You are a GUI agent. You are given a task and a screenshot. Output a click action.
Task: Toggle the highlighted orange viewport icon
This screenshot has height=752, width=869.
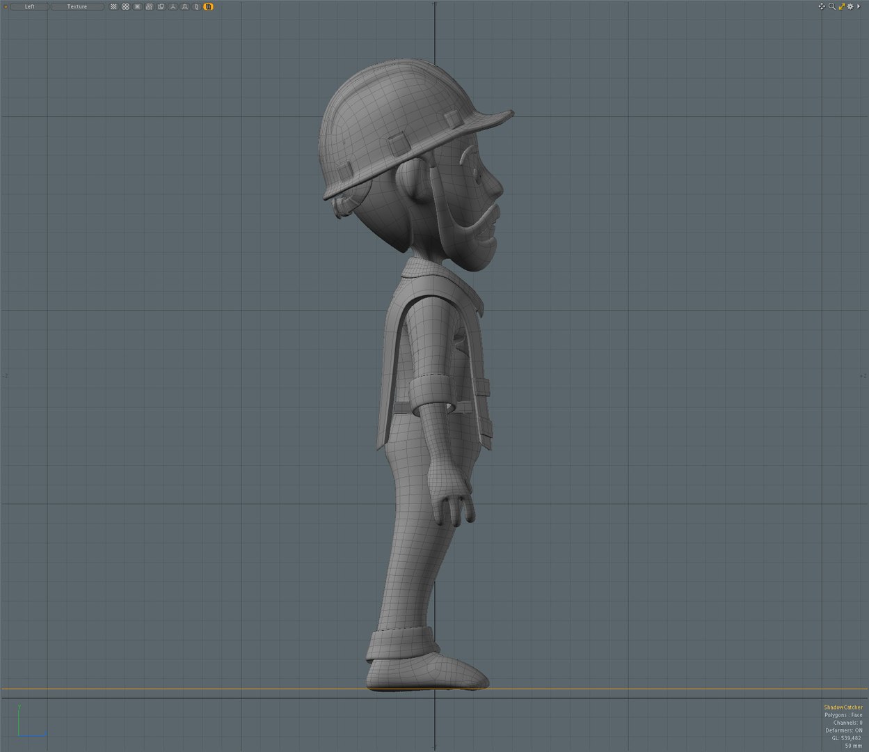click(208, 6)
